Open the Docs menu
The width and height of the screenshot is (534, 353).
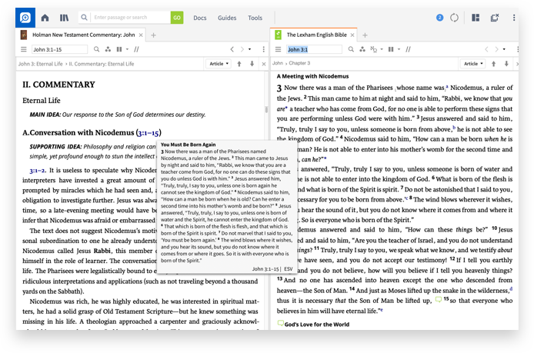[x=200, y=18]
